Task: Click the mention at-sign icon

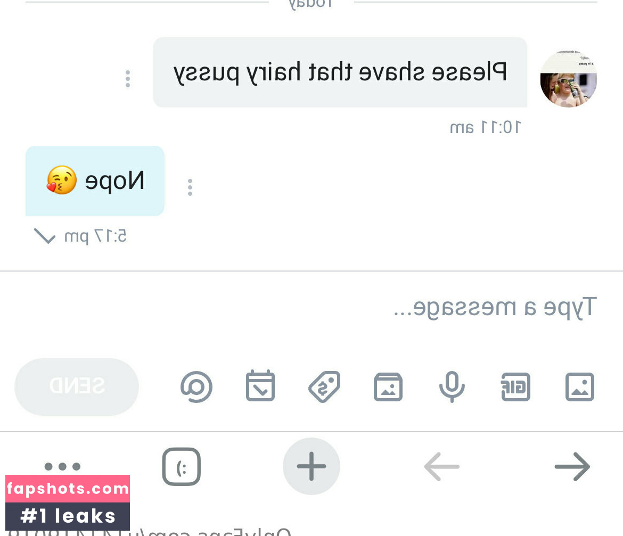Action: (x=196, y=387)
